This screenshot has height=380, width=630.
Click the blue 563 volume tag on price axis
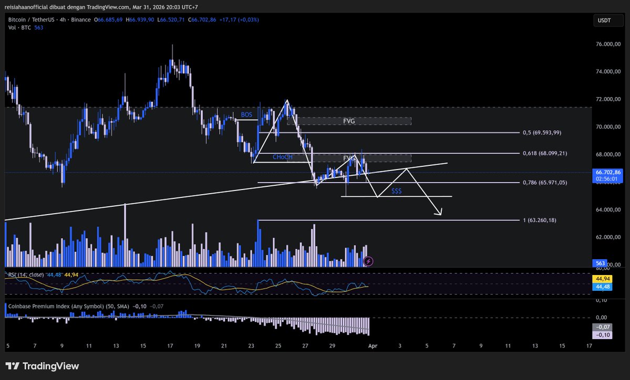coord(600,263)
